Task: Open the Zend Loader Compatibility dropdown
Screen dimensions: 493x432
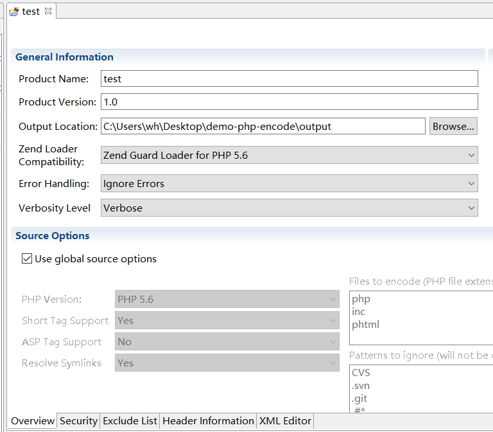Action: [x=289, y=156]
